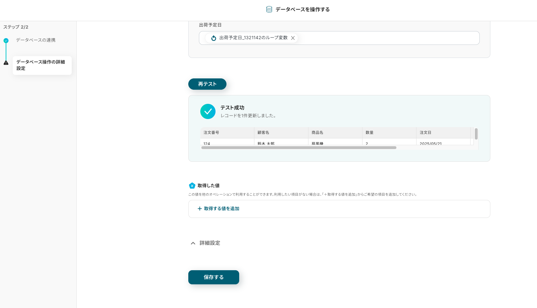This screenshot has height=308, width=537.
Task: Collapse the 詳細設定 section chevron
Action: (x=193, y=243)
